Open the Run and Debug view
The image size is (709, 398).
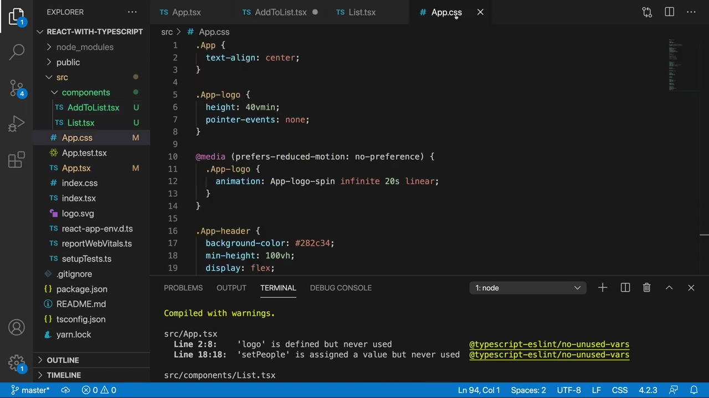tap(17, 123)
